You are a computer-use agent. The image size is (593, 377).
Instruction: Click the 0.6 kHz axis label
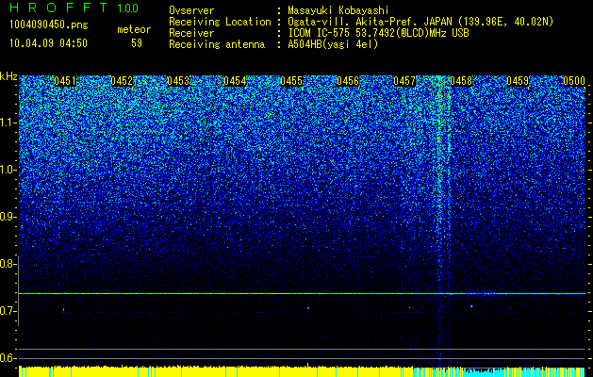[8, 358]
